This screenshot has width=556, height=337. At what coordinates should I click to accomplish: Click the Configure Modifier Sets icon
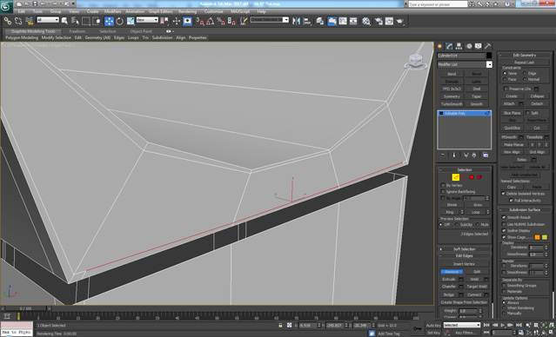(486, 155)
